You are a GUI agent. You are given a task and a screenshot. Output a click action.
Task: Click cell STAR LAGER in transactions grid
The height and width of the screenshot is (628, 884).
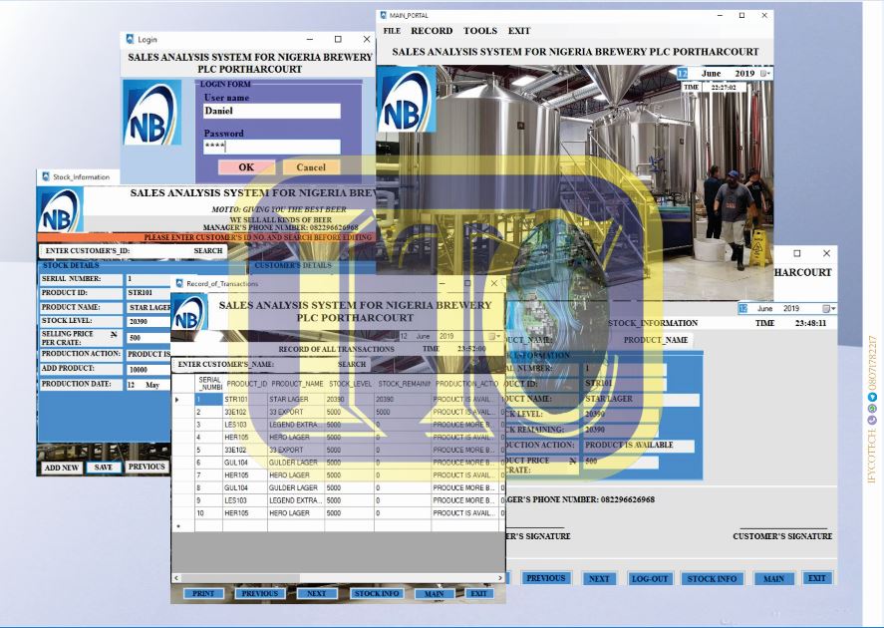(296, 399)
